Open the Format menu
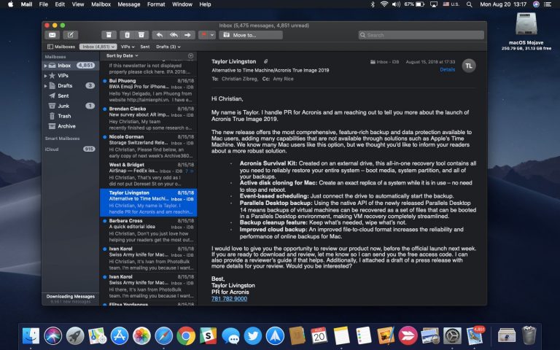560x350 pixels. pyautogui.click(x=156, y=4)
